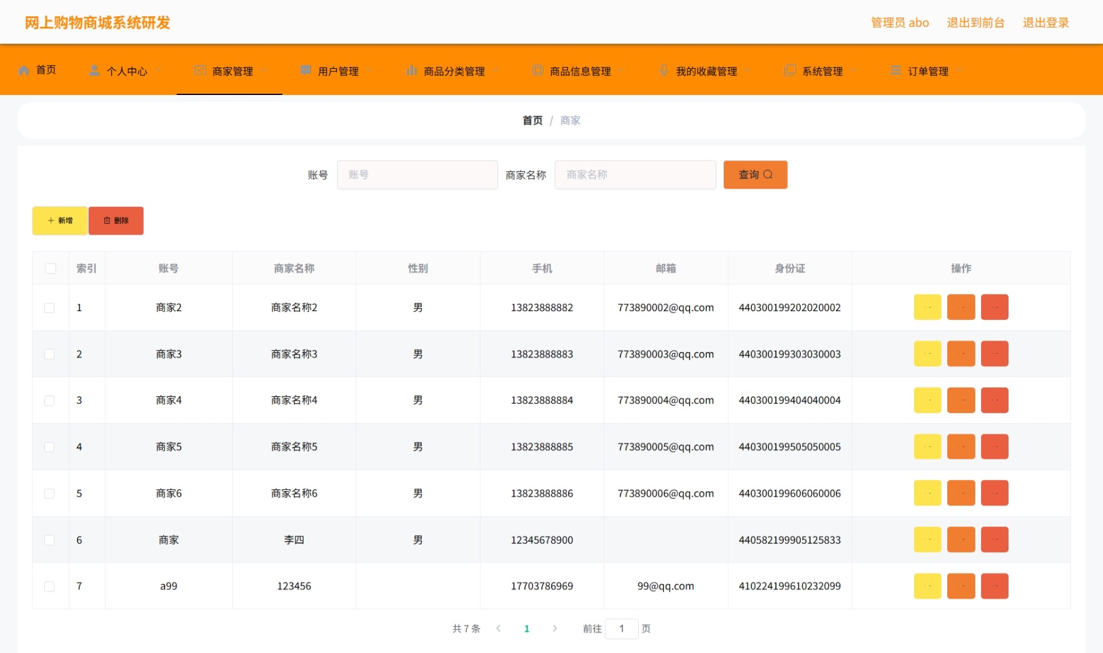1103x653 pixels.
Task: Check the checkbox for row 商家6
Action: pos(49,494)
